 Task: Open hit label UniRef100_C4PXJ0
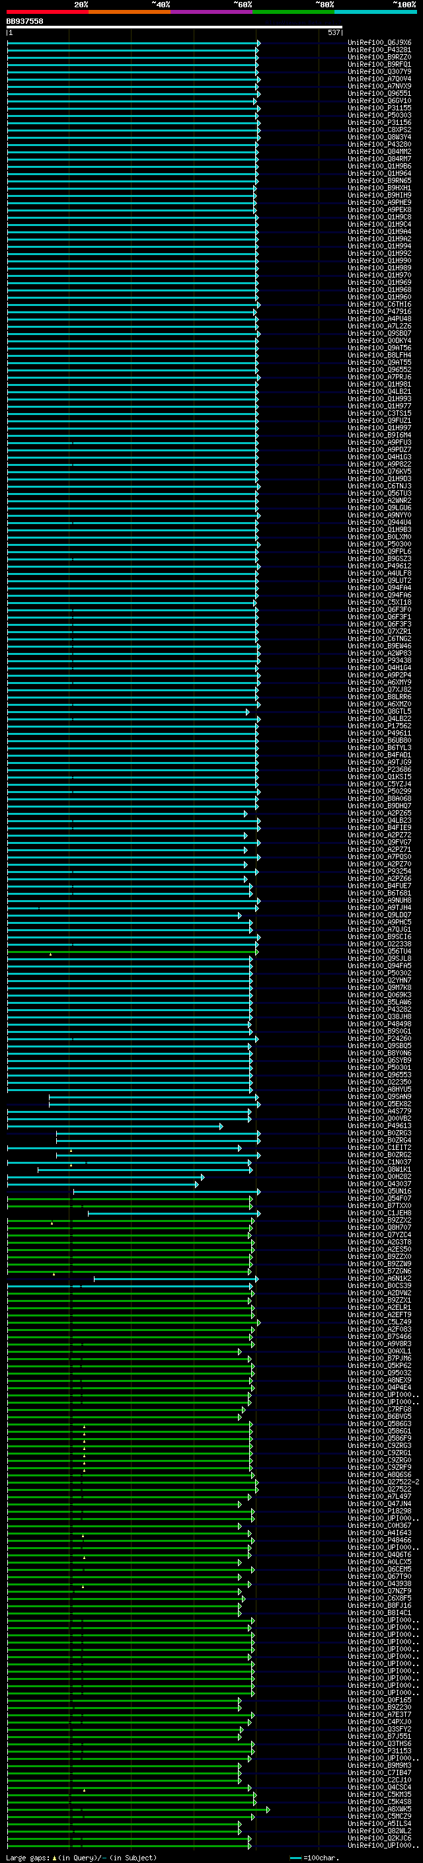pyautogui.click(x=379, y=1722)
